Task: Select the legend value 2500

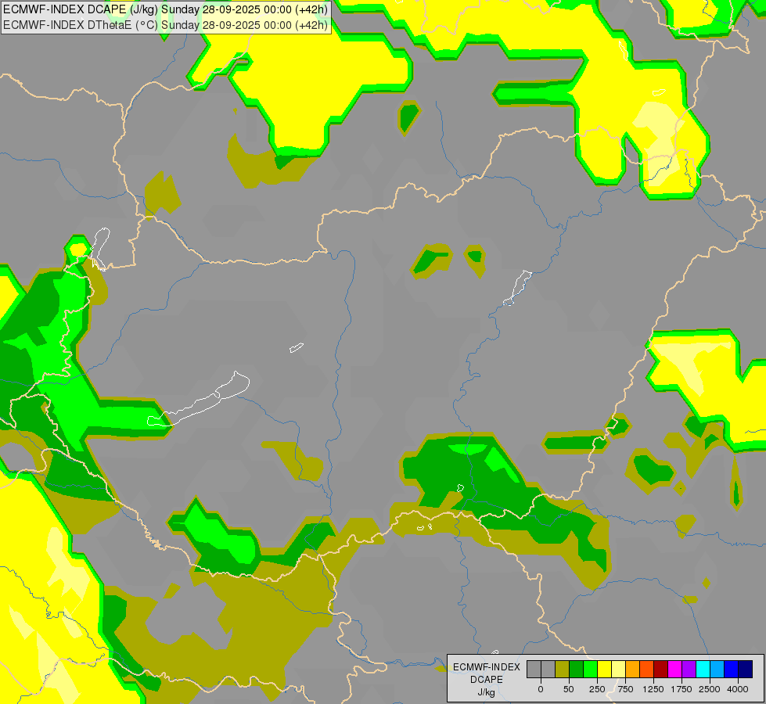Action: click(710, 689)
